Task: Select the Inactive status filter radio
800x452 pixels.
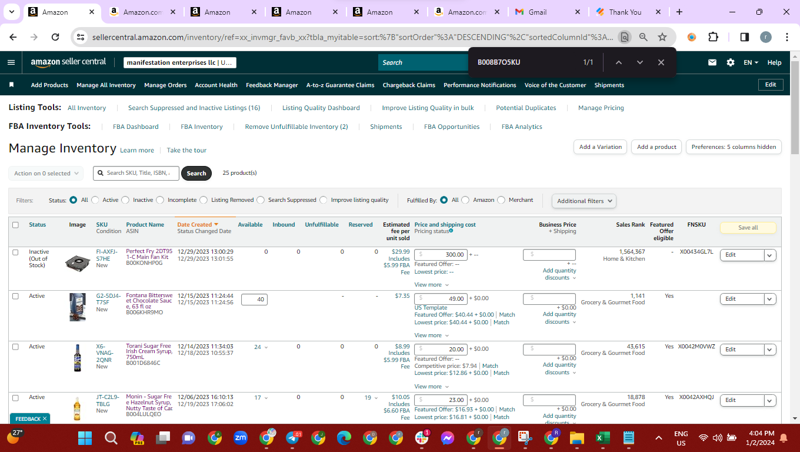Action: coord(125,200)
